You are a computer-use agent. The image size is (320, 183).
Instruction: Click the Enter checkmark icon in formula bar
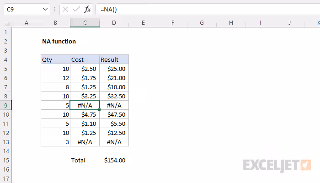[76, 10]
